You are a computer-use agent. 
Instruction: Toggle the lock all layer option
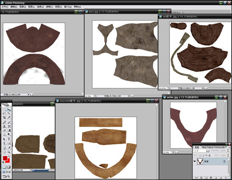coord(209,156)
